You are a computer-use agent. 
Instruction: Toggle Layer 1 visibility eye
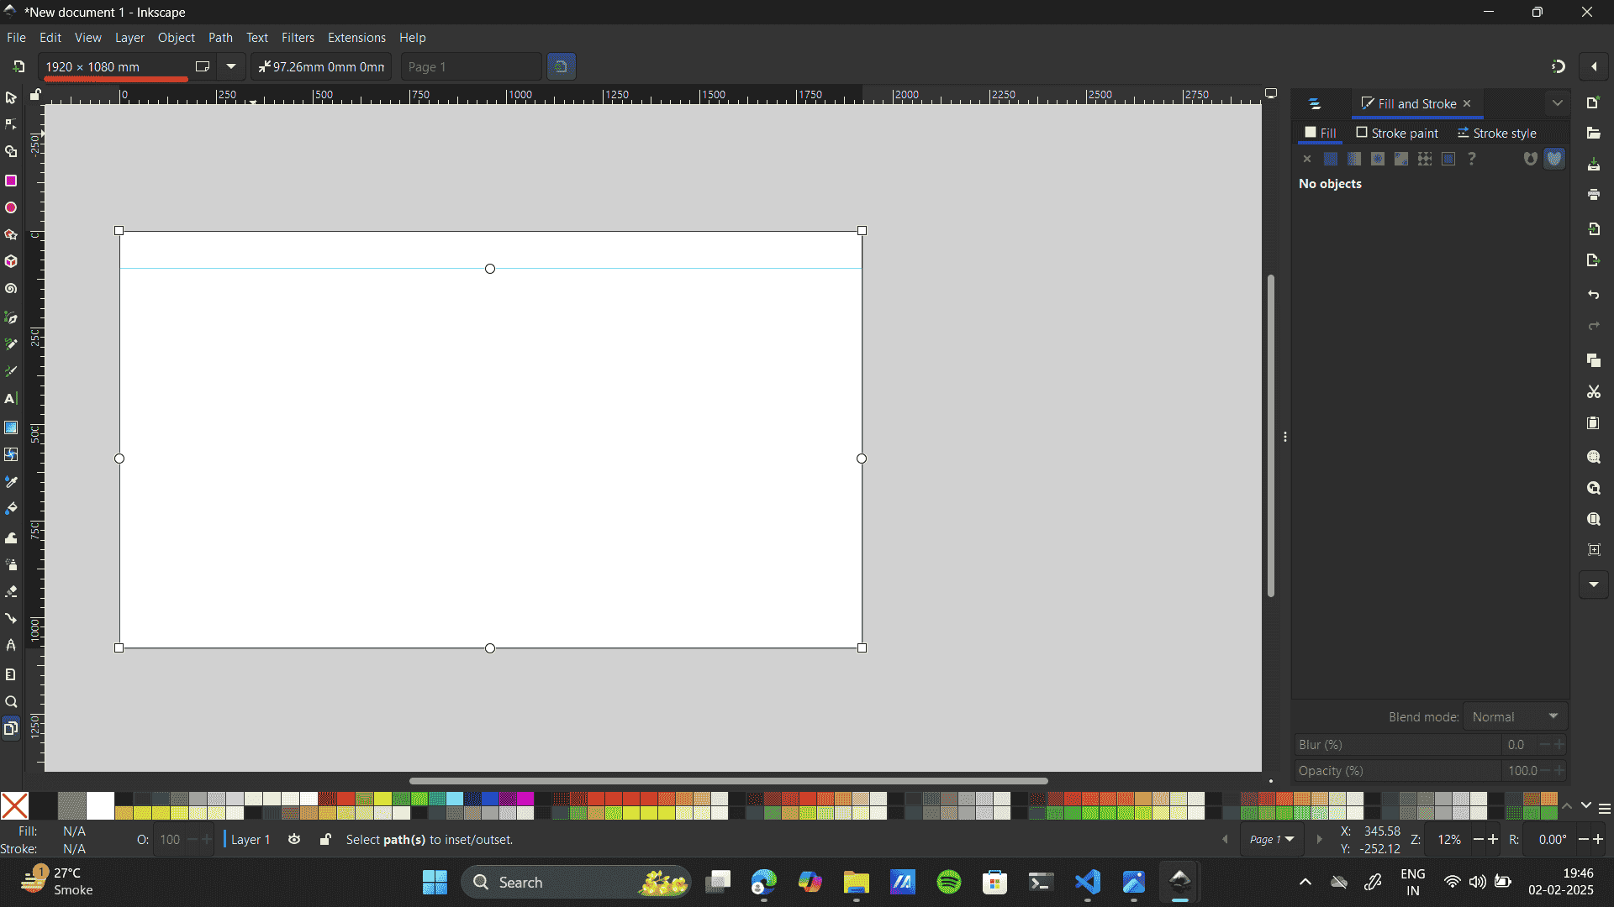pyautogui.click(x=294, y=839)
